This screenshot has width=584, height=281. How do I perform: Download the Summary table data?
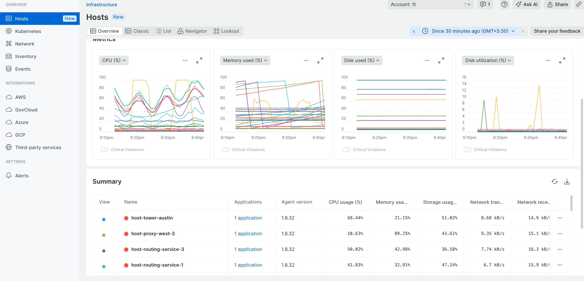click(x=567, y=182)
